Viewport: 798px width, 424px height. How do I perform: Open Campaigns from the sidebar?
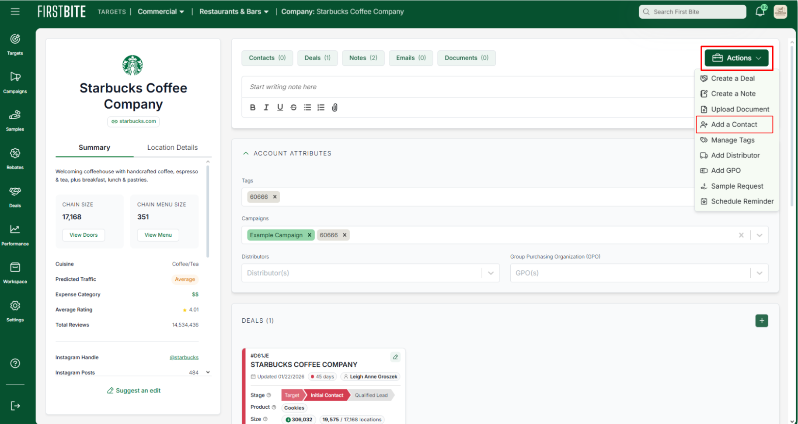point(15,83)
